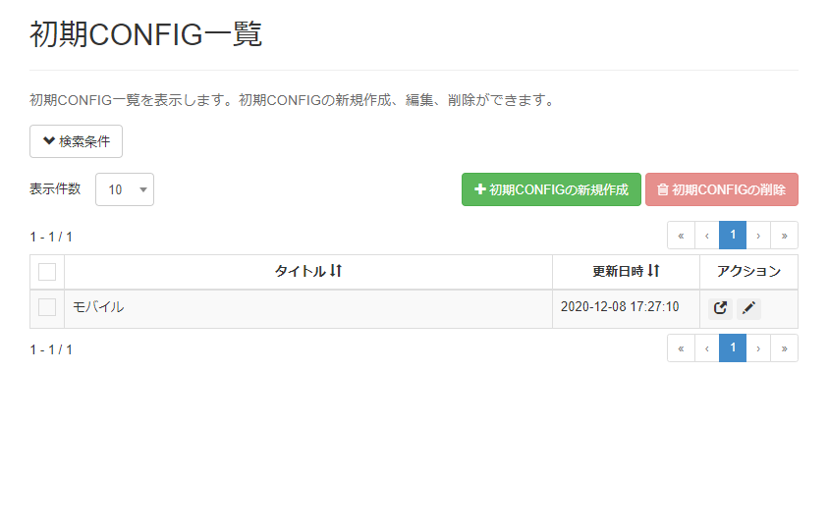Edit the モバイル config with the pencil icon
The image size is (828, 532).
point(748,308)
